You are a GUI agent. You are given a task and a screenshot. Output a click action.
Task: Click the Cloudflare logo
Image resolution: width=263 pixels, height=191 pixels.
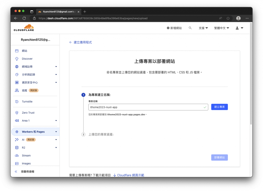point(24,28)
